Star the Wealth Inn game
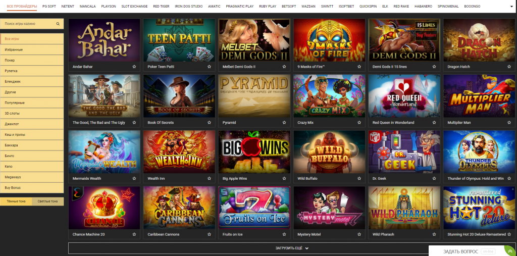The width and height of the screenshot is (517, 256). point(209,178)
